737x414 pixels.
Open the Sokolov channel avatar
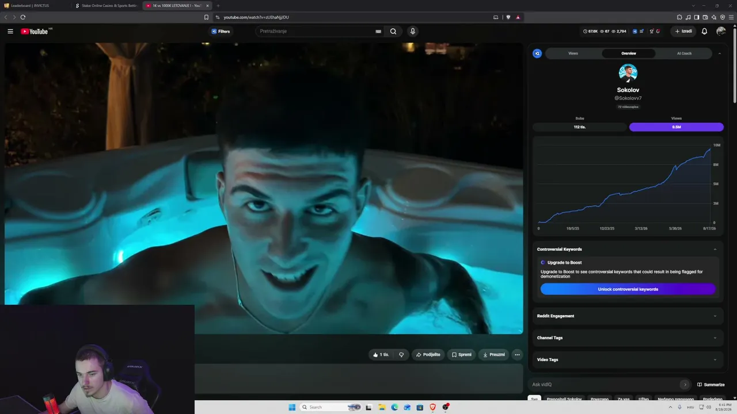628,73
